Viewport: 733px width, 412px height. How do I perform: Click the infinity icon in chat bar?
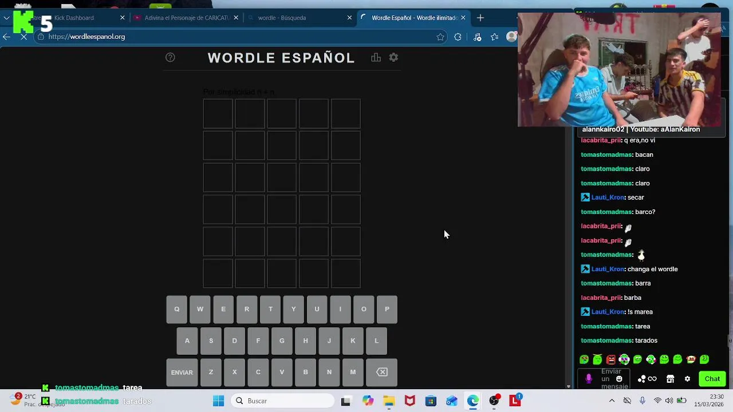[x=652, y=379]
